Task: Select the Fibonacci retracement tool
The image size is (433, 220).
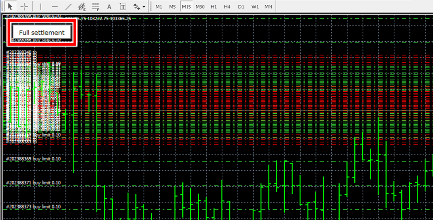Action: 96,6
